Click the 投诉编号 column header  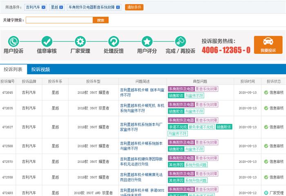tap(7, 81)
